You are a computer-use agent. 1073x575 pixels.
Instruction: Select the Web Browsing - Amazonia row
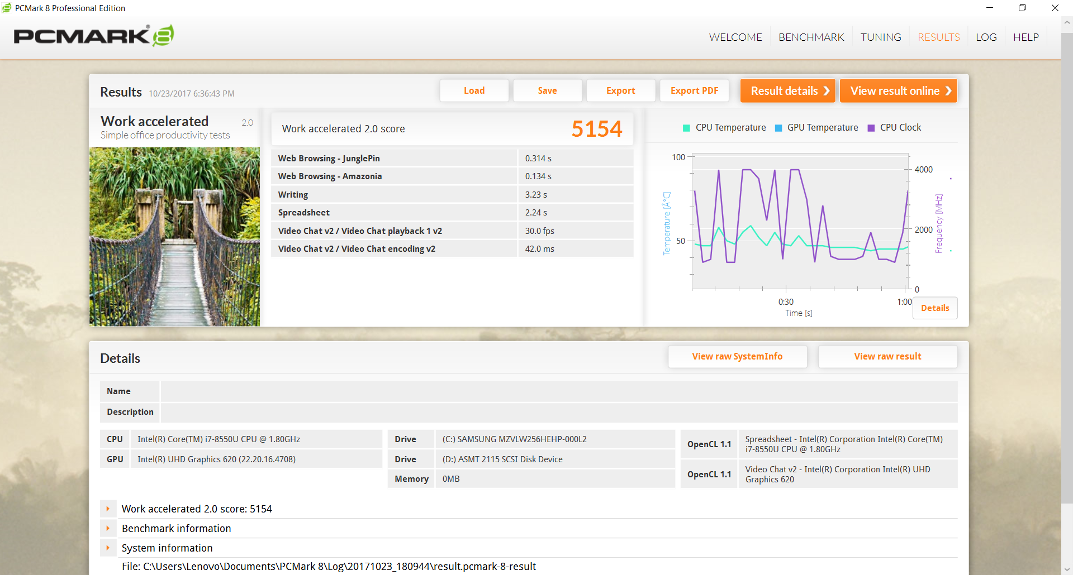pyautogui.click(x=452, y=176)
